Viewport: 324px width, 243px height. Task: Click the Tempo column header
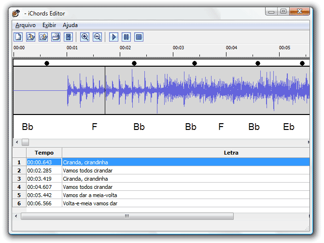(44, 153)
